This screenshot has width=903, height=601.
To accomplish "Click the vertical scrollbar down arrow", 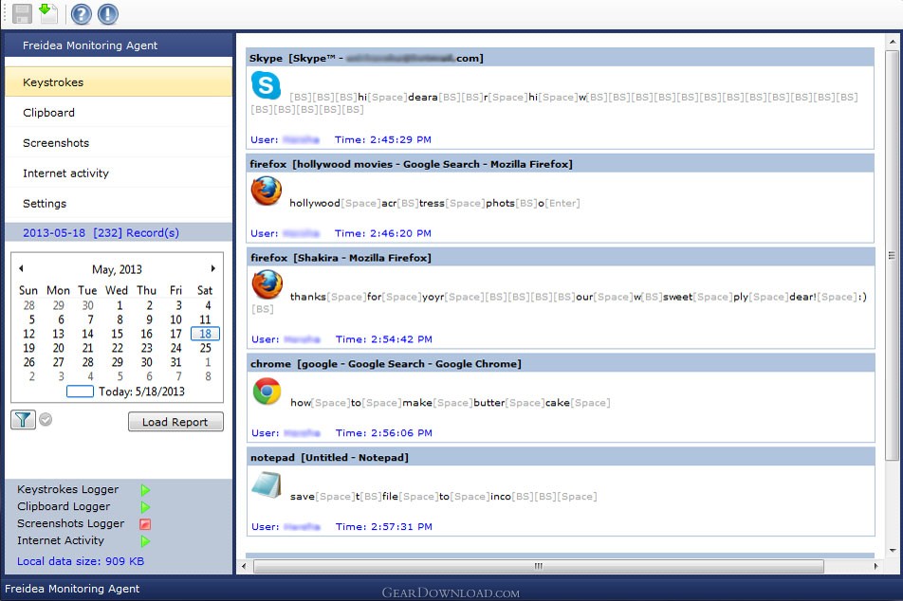I will [892, 551].
